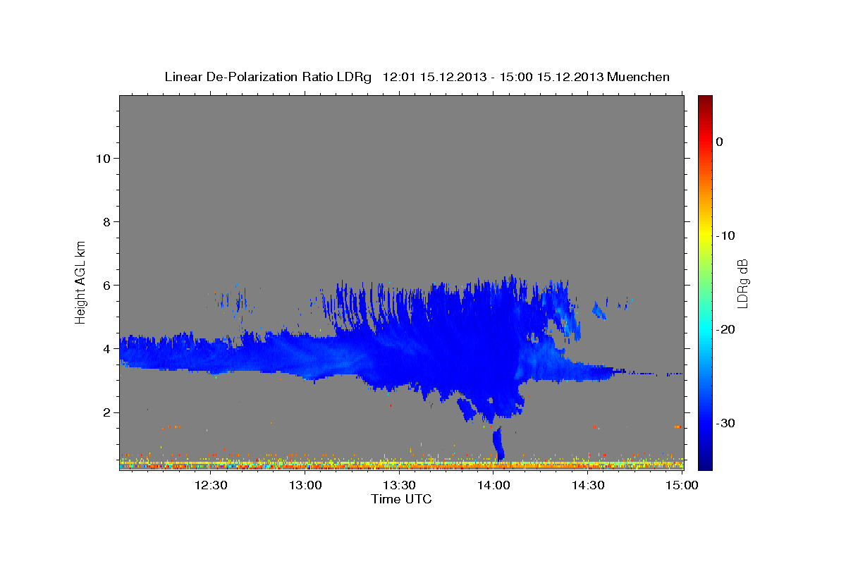Click the green middle section of colorbar
This screenshot has height=564, width=846.
[x=705, y=282]
